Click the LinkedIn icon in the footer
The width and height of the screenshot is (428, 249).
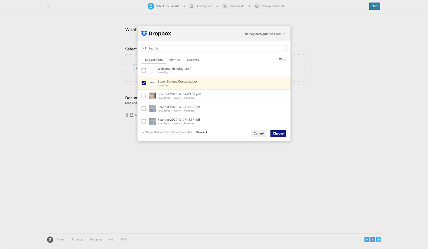(x=367, y=240)
